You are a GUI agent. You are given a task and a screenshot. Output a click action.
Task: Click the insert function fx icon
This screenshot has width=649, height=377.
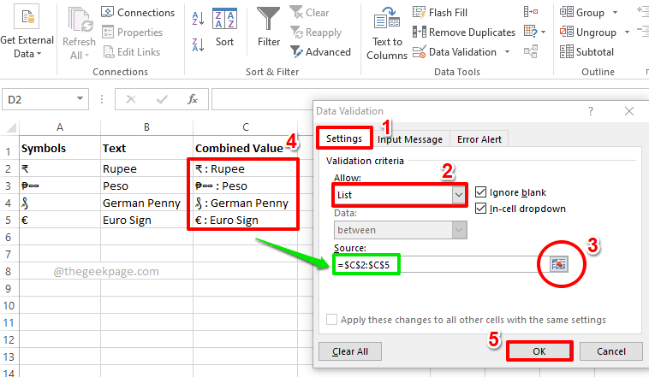coord(193,98)
